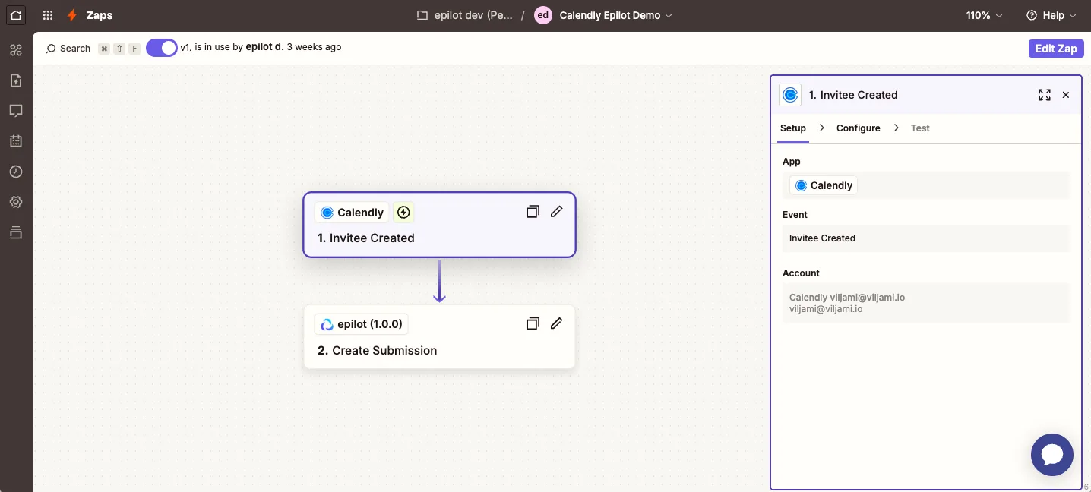The image size is (1091, 492).
Task: Click the Search magnifier in toolbar
Action: pyautogui.click(x=51, y=48)
